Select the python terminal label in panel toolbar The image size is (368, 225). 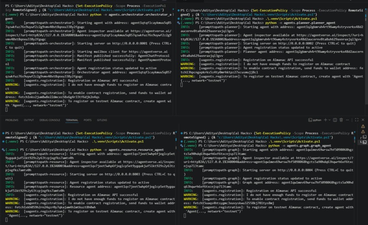click(x=315, y=120)
